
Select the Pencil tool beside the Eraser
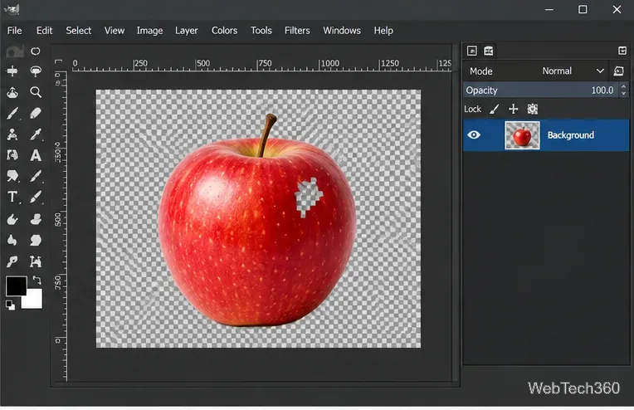[12, 114]
